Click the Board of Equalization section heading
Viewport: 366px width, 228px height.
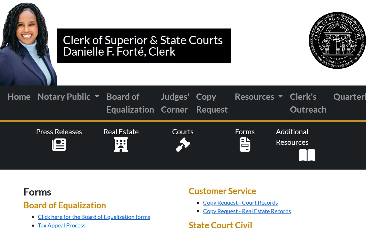pyautogui.click(x=65, y=205)
